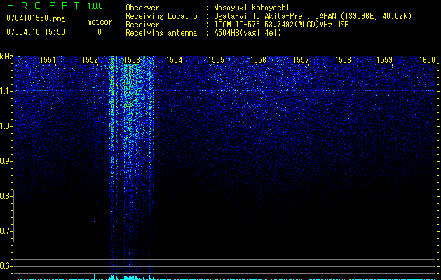Select the file name 0704101550.png
Screen dimensions: 441x280
tap(36, 18)
